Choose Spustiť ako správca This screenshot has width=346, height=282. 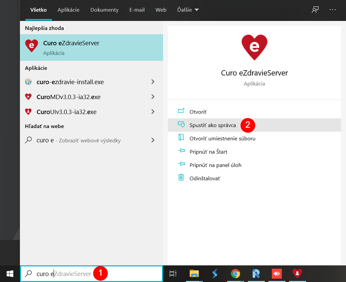coord(255,125)
